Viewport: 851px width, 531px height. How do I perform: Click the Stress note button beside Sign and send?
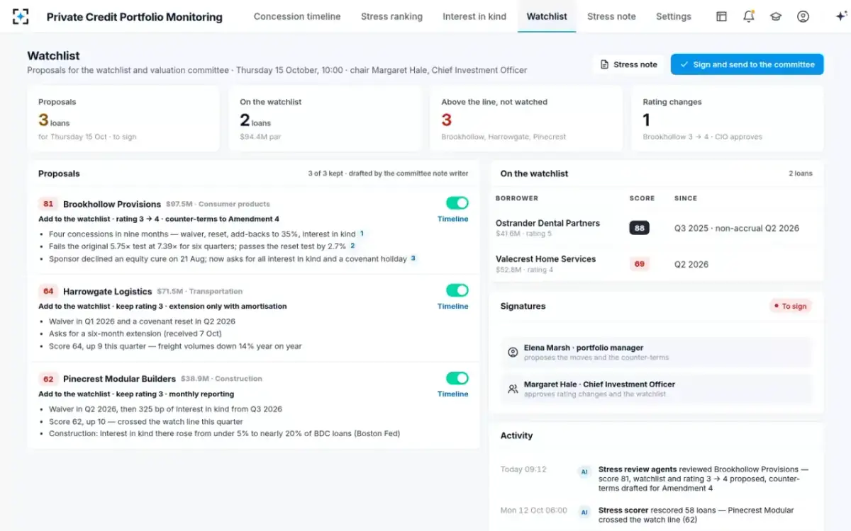[x=628, y=64]
